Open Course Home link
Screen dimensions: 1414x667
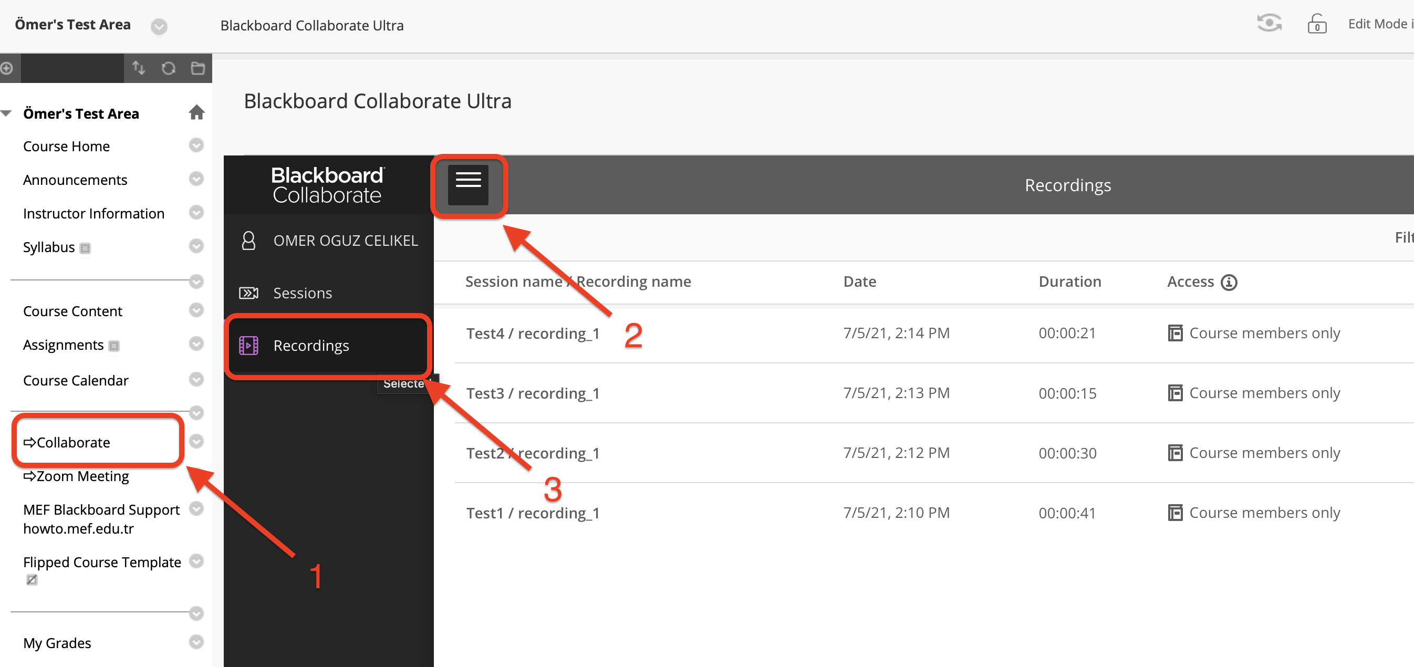(66, 147)
